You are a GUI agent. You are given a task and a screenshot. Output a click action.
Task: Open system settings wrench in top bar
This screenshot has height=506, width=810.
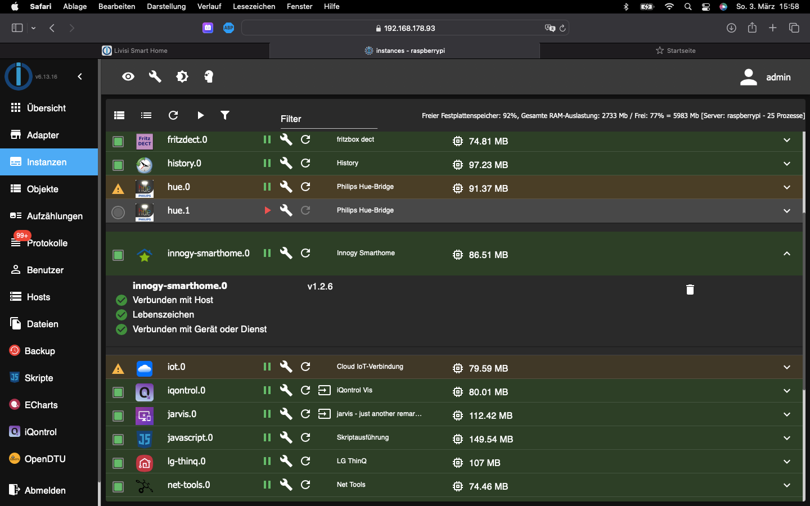(x=155, y=76)
